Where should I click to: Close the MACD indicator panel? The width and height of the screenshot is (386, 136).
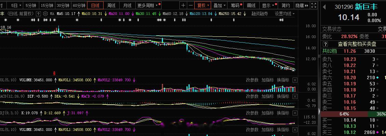(295, 97)
